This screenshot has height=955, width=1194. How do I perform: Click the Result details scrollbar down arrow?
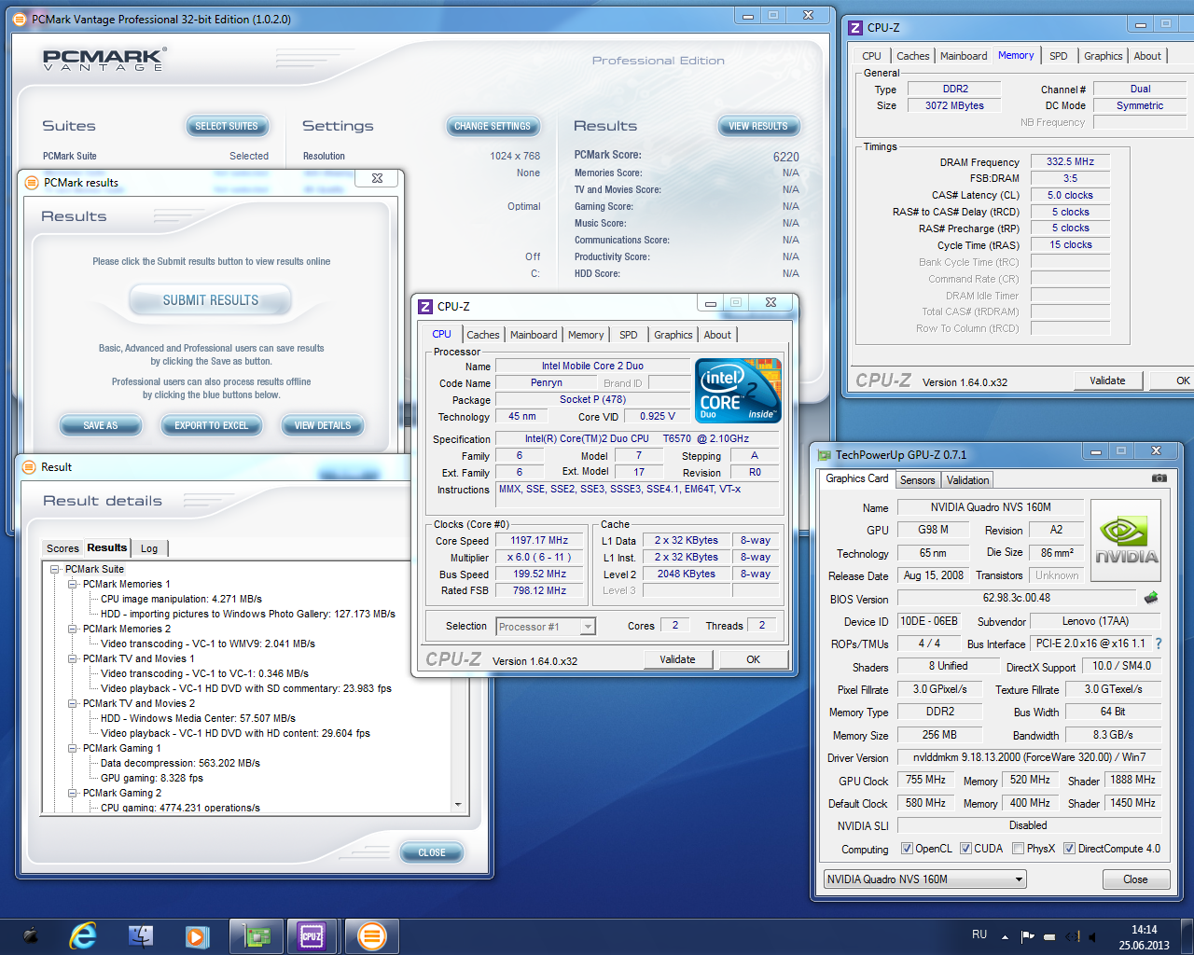(x=458, y=805)
